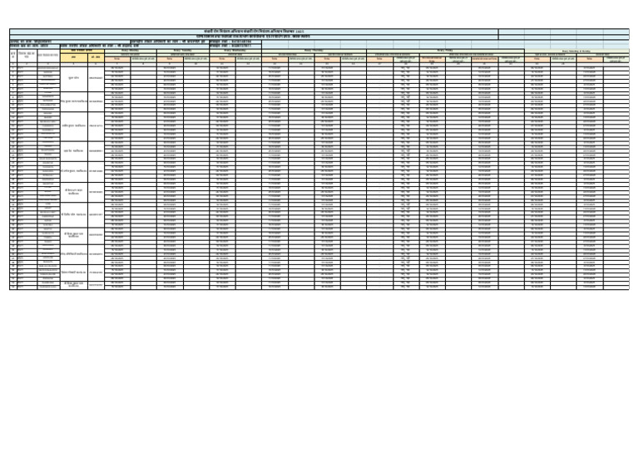Viewport: 639px width, 452px height.
Task: Click the "Every Friday" column group header
Action: [445, 51]
